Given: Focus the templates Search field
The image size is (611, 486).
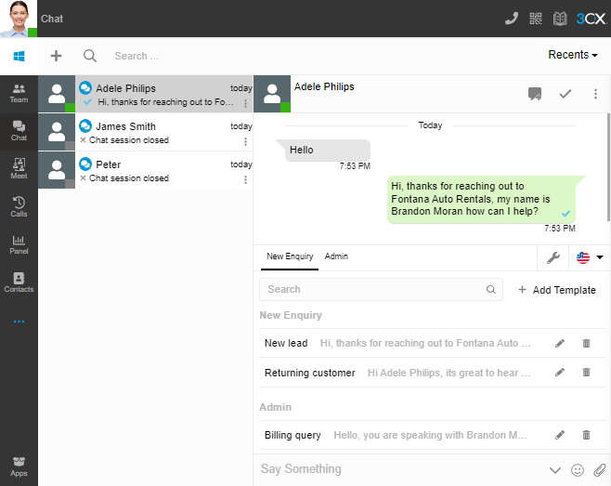Looking at the screenshot, I should tap(381, 289).
